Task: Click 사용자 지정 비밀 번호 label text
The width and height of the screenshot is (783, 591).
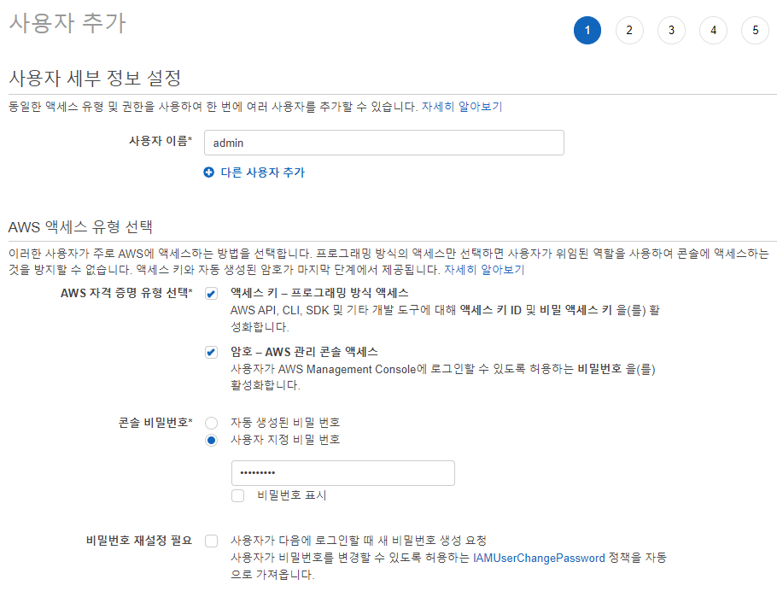Action: pos(285,440)
